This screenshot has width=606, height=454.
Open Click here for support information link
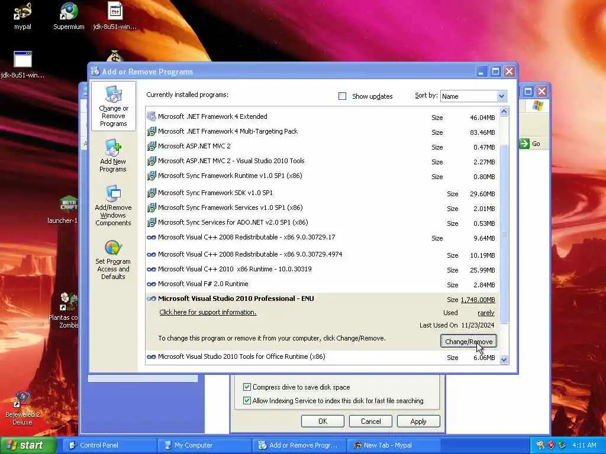pyautogui.click(x=208, y=312)
